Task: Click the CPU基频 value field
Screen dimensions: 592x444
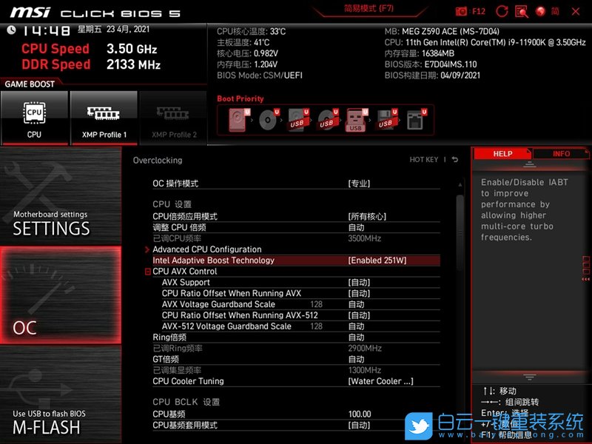Action: click(360, 414)
